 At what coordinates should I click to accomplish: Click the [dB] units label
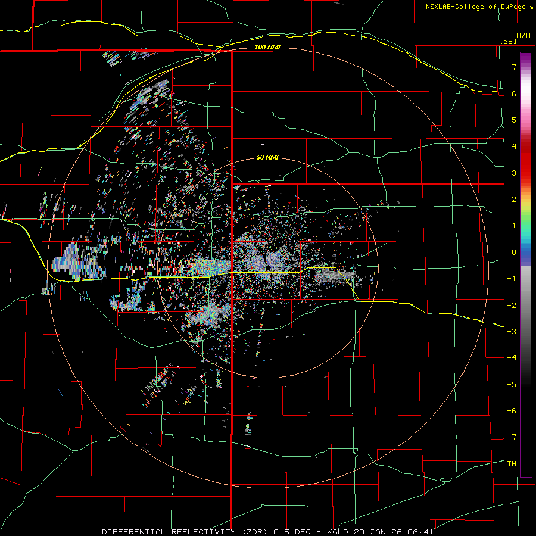tap(509, 41)
